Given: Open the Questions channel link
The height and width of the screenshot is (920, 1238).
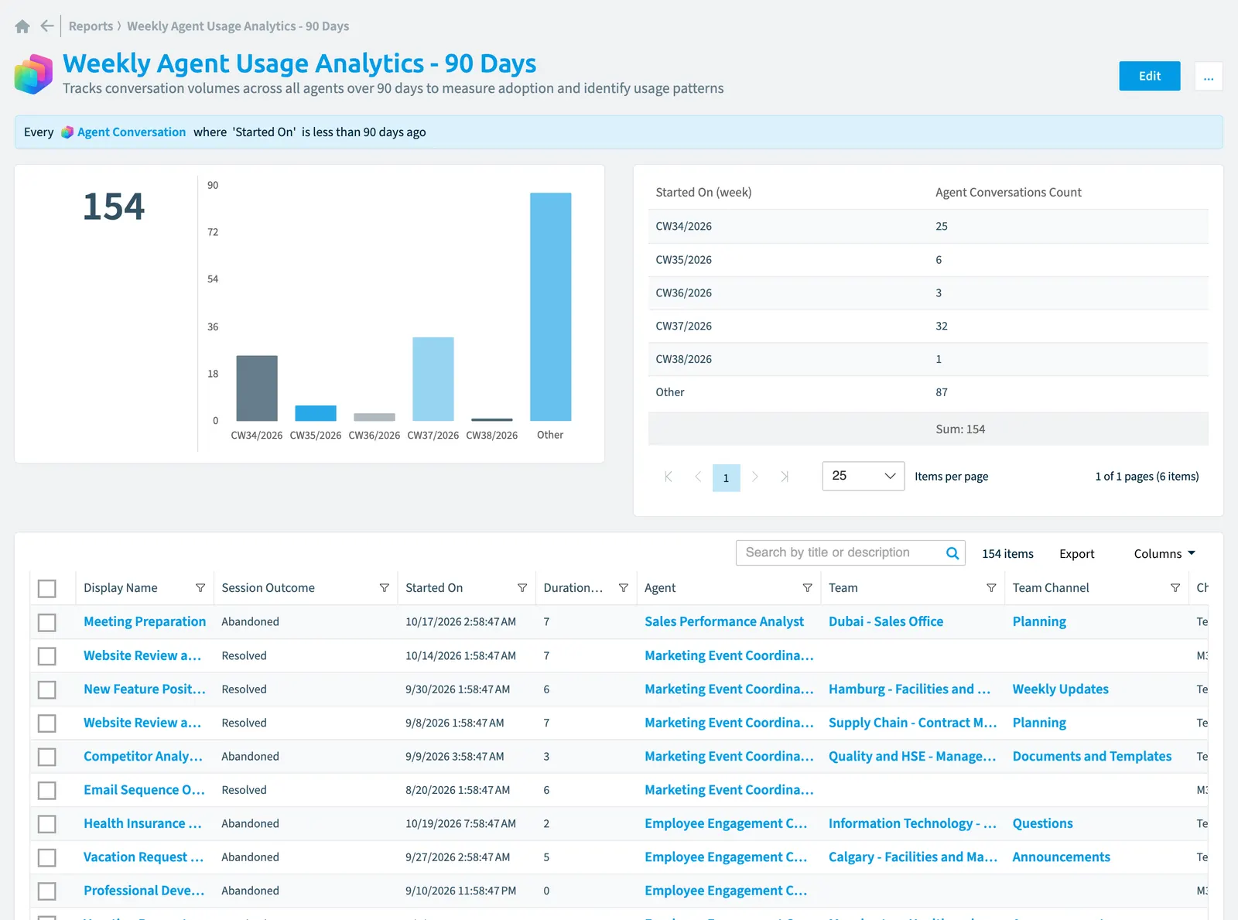Looking at the screenshot, I should (1042, 823).
